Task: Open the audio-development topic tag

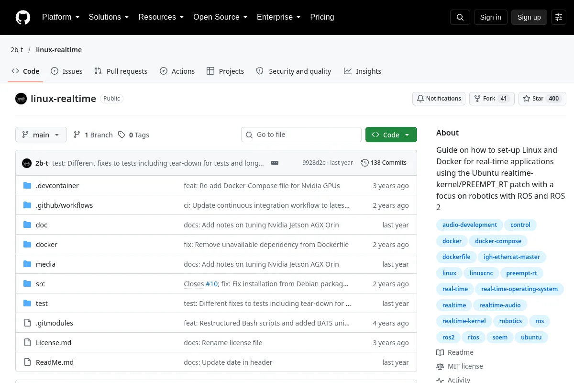Action: point(470,225)
